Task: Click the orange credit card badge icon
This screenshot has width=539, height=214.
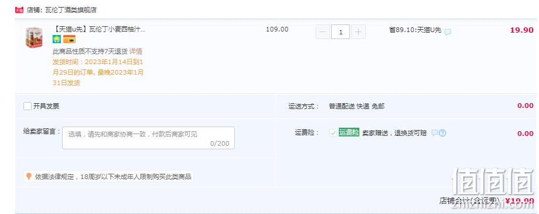Action: tap(69, 40)
